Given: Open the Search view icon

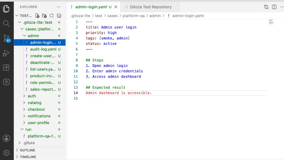Looking at the screenshot, I should 6,23.
